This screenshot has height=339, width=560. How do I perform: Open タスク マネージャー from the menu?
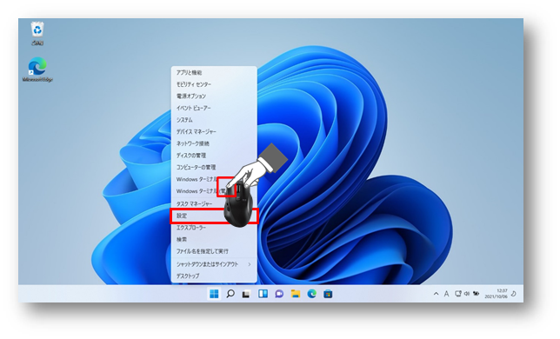[x=214, y=203]
